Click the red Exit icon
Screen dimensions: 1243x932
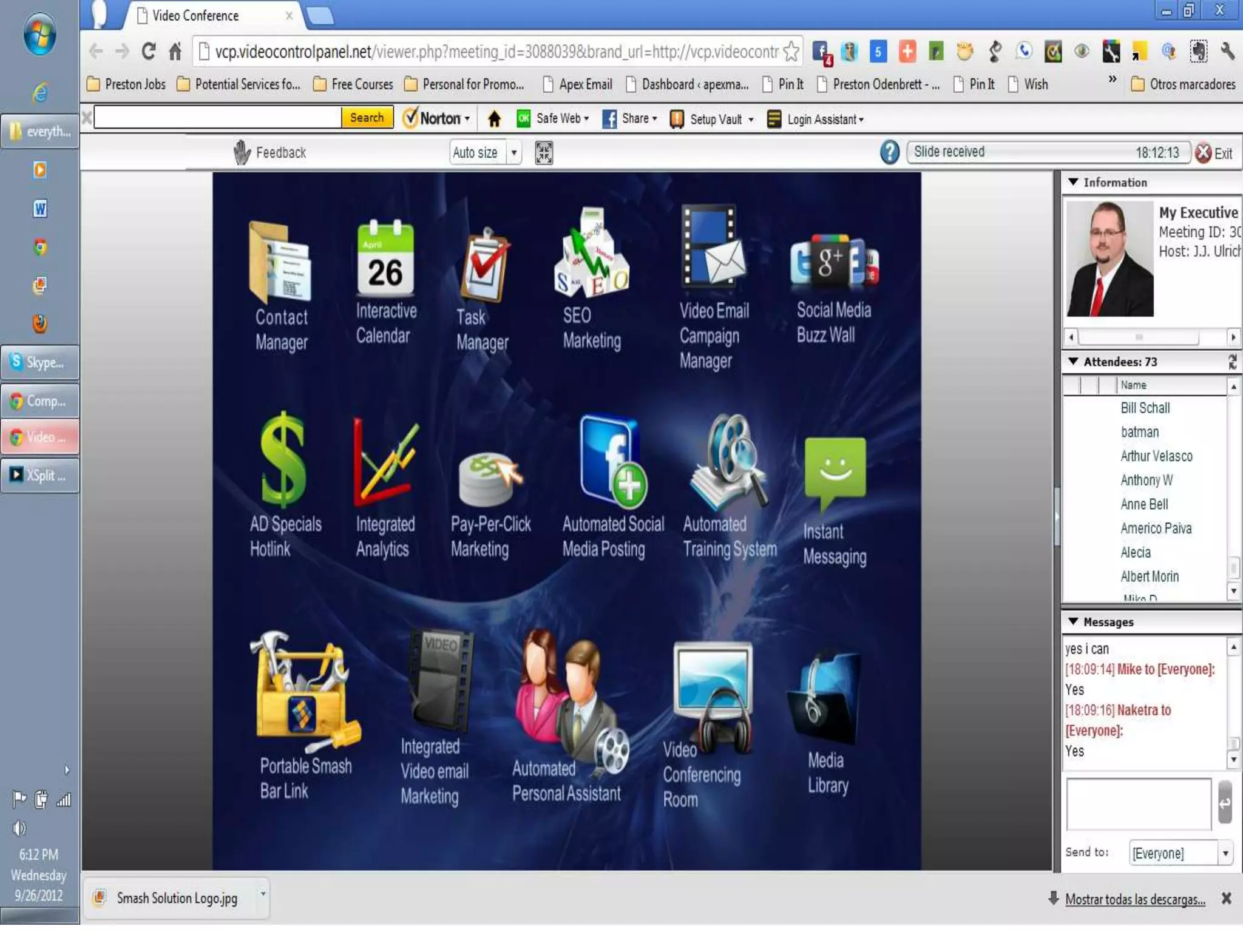point(1203,153)
